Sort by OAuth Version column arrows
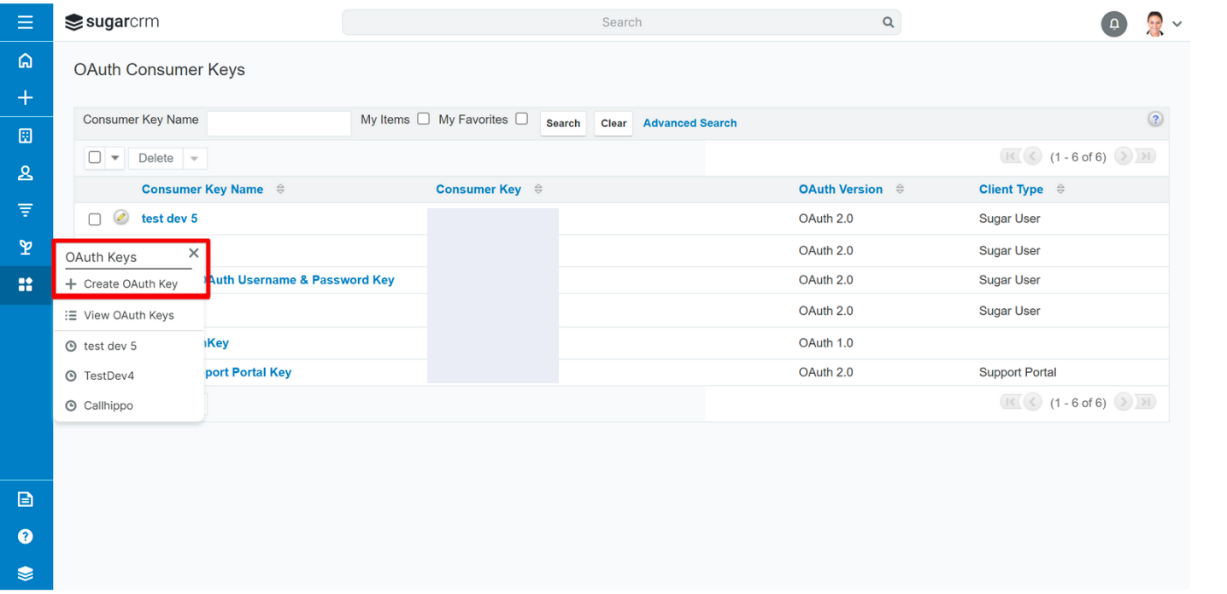The height and width of the screenshot is (594, 1227). tap(900, 189)
